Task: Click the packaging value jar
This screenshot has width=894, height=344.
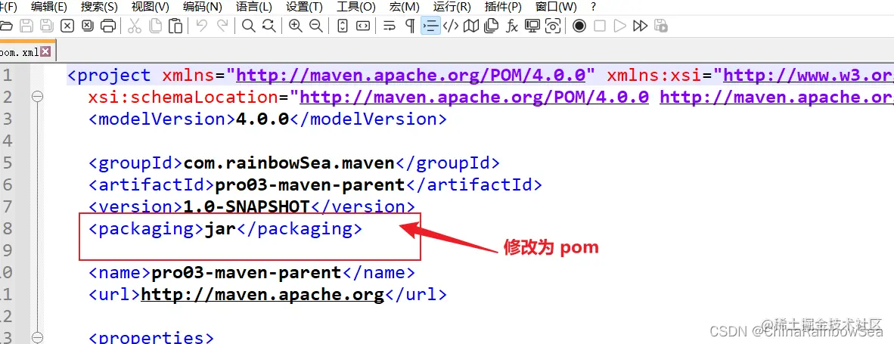Action: coord(220,229)
